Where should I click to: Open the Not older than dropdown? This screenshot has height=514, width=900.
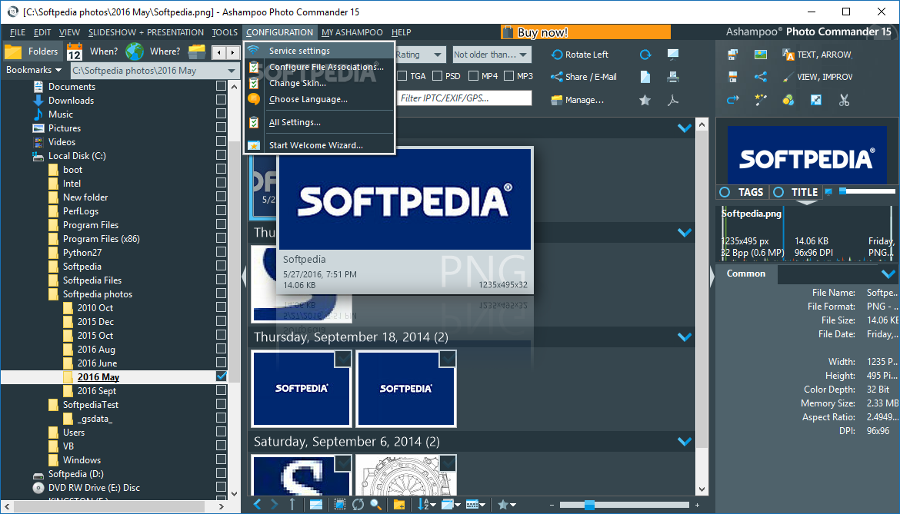492,55
